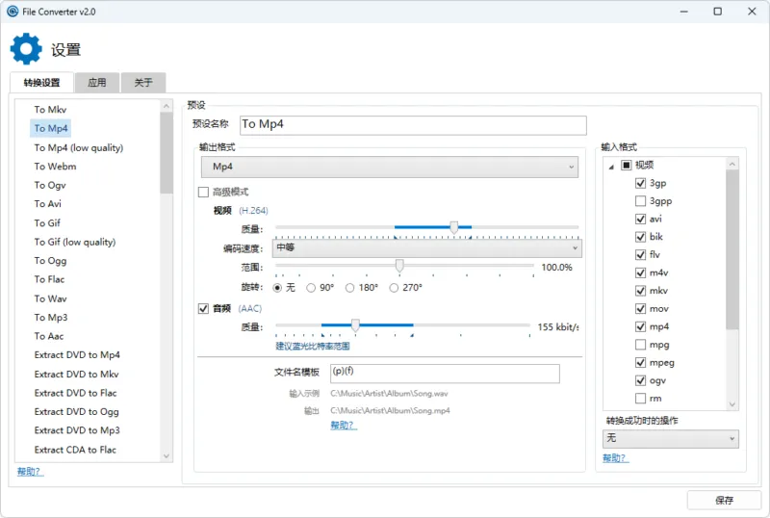Toggle the 视频 group checkbox
770x518 pixels.
[627, 165]
